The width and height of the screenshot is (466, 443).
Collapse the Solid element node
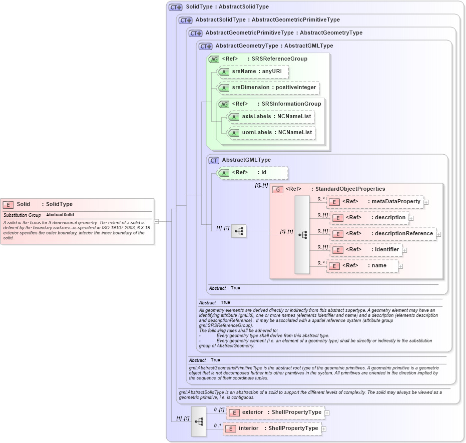pos(156,221)
